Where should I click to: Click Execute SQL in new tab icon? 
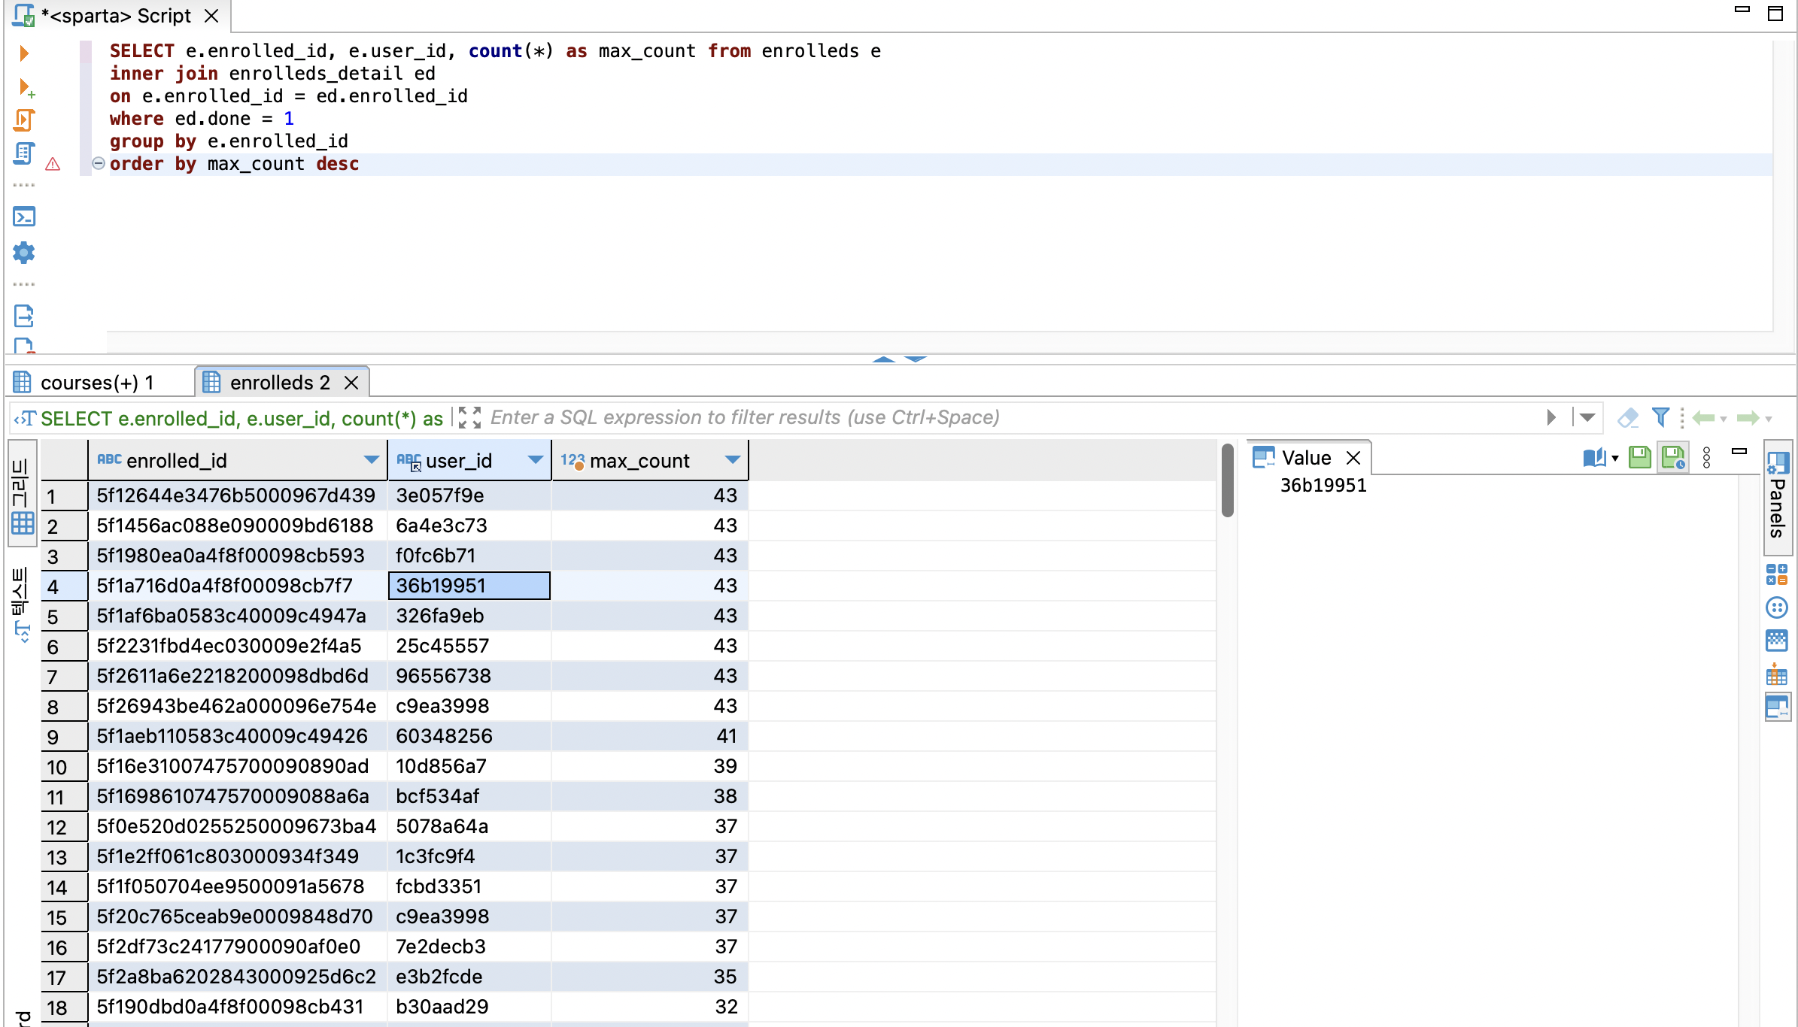[x=25, y=87]
